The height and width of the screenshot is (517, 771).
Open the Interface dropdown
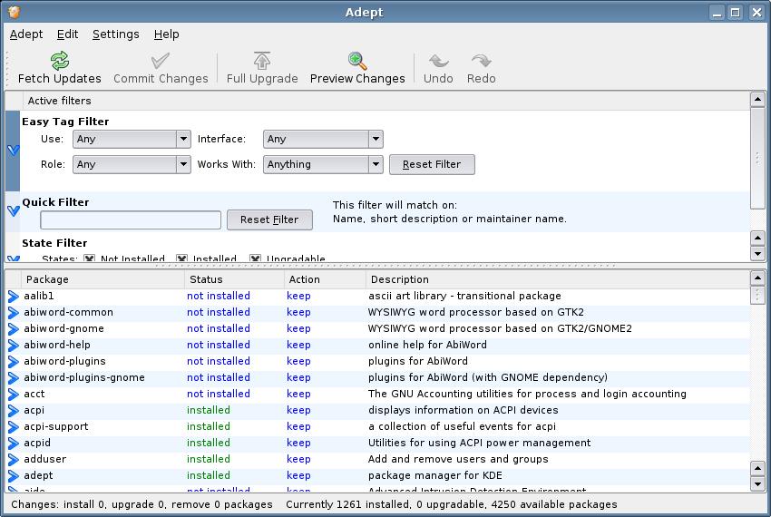click(323, 139)
